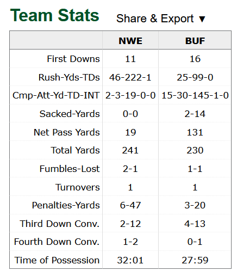
Task: Click NWE Penalties-Yards value 6-47
Action: point(130,205)
